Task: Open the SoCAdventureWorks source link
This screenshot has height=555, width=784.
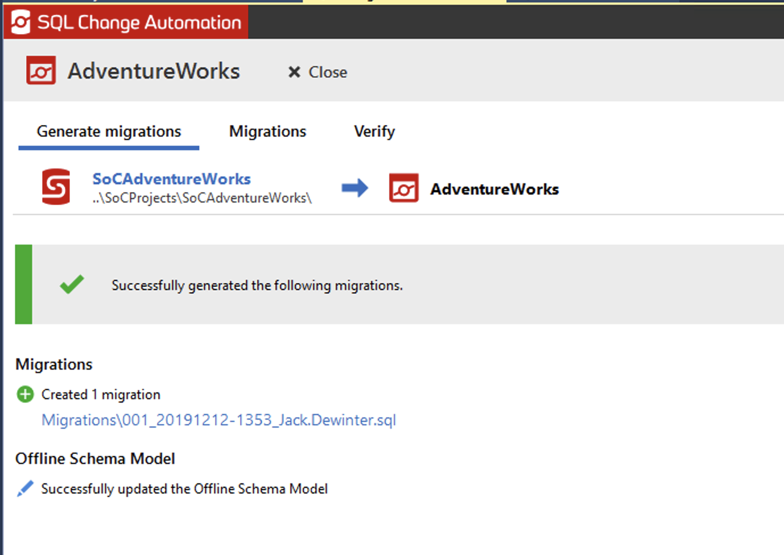Action: point(171,179)
